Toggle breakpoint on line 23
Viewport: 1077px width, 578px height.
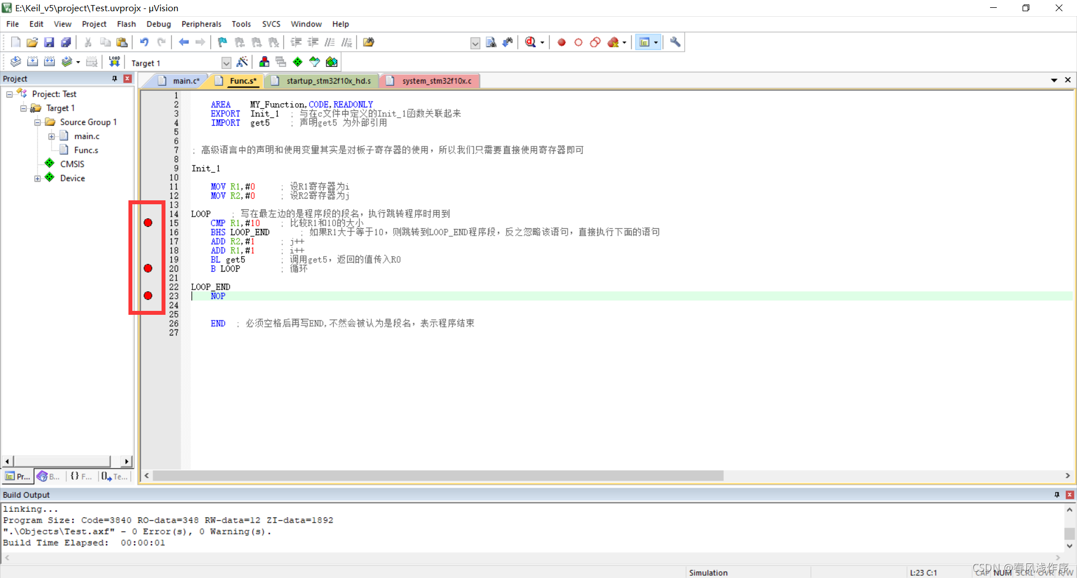coord(148,296)
